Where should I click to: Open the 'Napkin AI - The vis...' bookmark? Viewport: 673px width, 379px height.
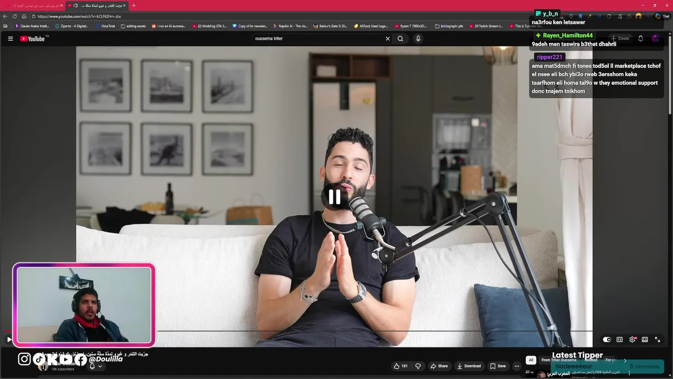coord(290,26)
